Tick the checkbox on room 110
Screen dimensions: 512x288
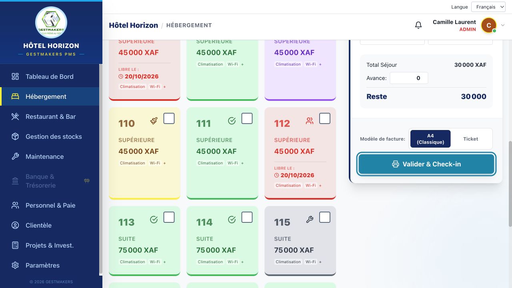pyautogui.click(x=169, y=118)
